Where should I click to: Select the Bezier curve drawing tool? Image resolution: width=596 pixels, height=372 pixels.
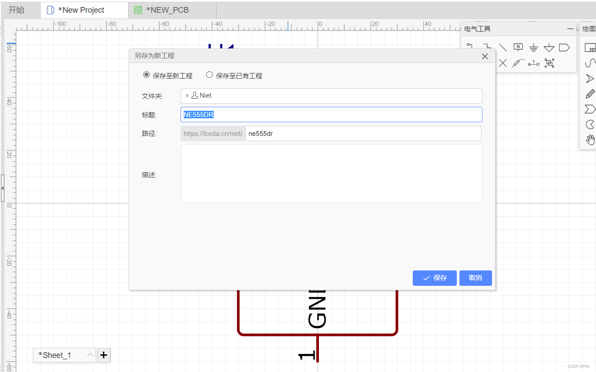point(590,63)
